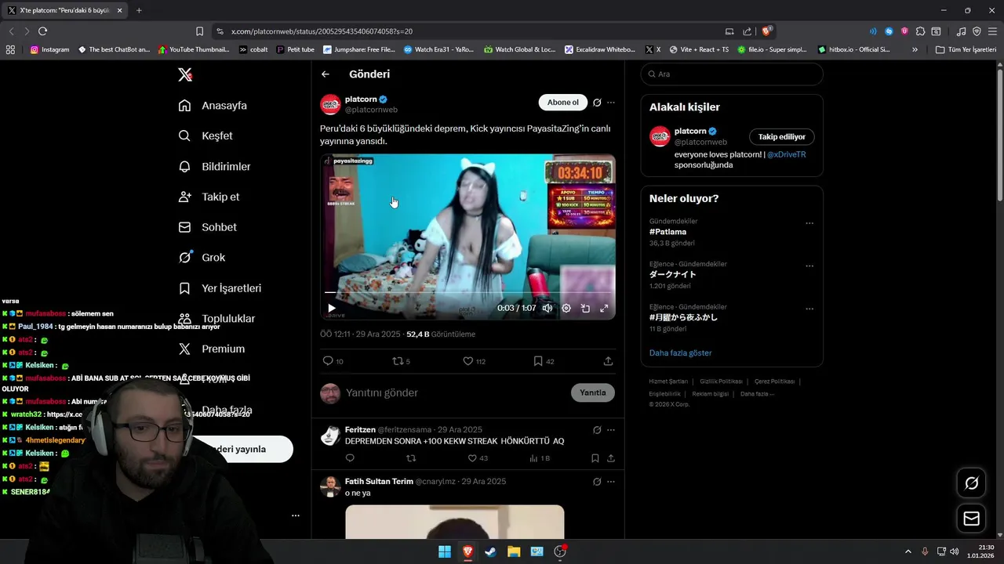Open the browser extensions puzzle icon
The width and height of the screenshot is (1004, 564).
point(921,31)
